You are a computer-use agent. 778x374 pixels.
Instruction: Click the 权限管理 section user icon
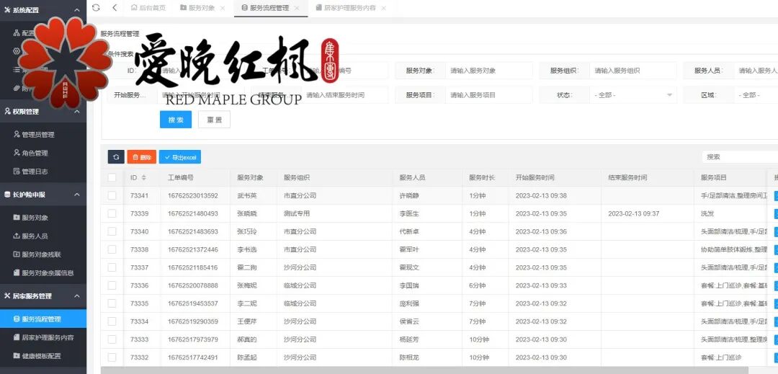coord(7,112)
